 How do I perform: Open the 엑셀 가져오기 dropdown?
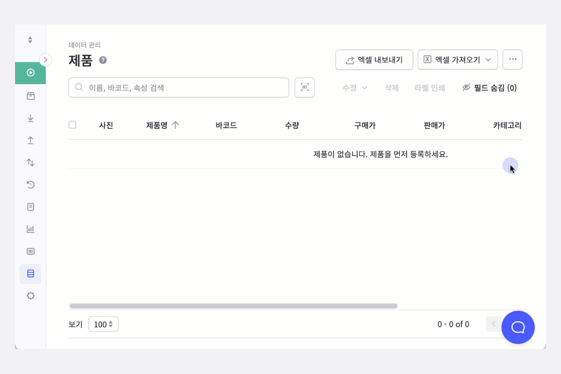[457, 59]
